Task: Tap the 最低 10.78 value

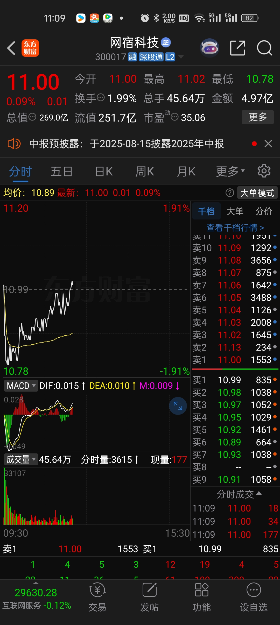Action: point(260,79)
